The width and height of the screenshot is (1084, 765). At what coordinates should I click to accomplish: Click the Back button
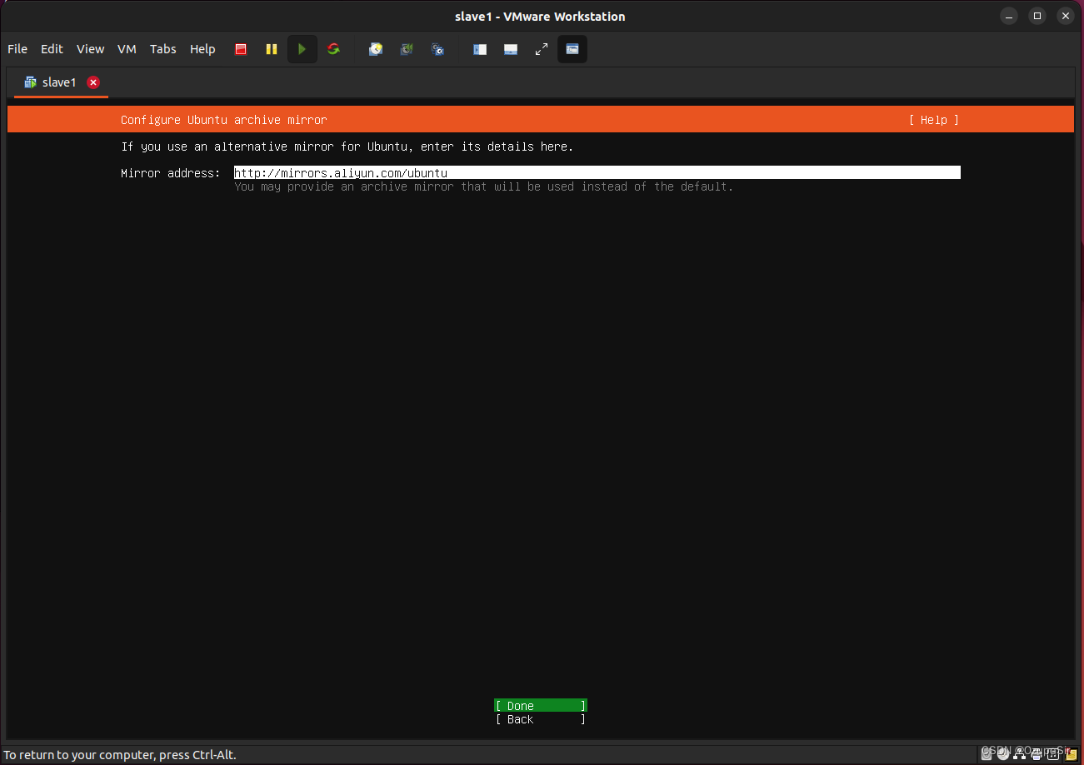tap(541, 719)
